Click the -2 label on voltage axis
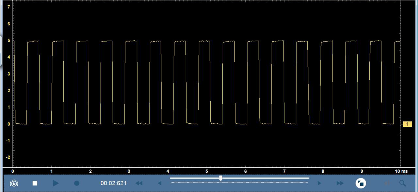Image resolution: width=418 pixels, height=192 pixels. (8, 157)
